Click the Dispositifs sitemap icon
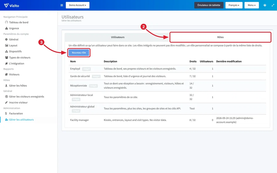The height and width of the screenshot is (173, 277). click(x=6, y=51)
